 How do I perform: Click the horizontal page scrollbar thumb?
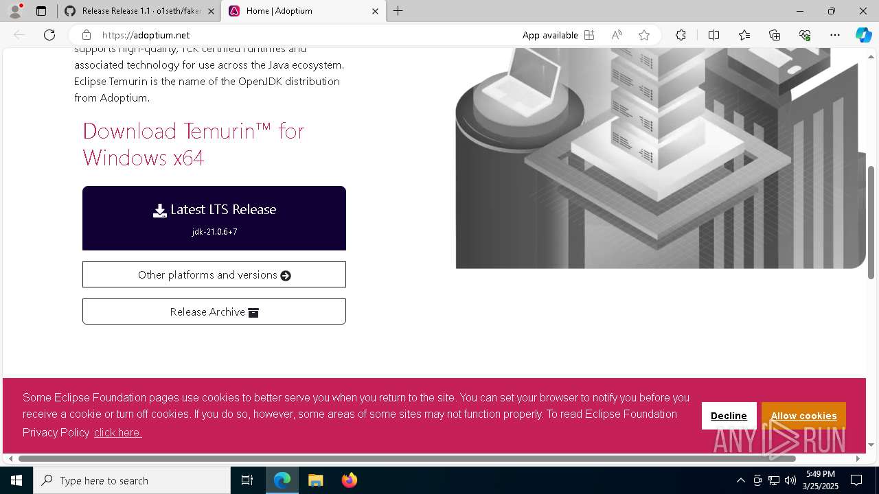tap(407, 458)
